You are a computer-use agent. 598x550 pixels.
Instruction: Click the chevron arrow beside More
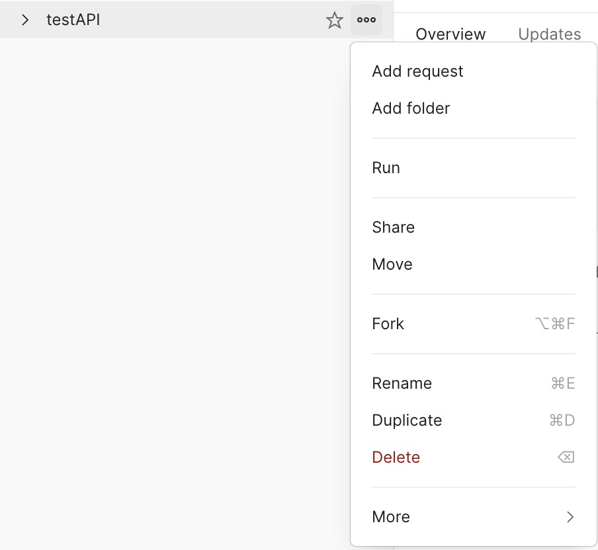pos(570,517)
